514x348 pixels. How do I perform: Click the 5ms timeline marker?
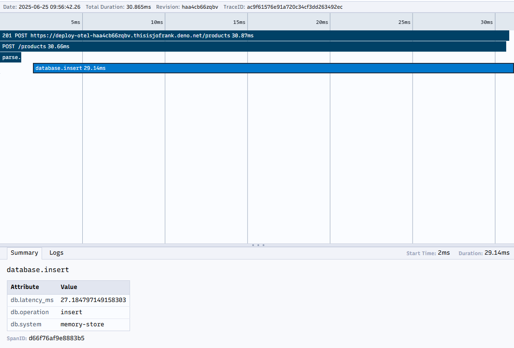(x=75, y=22)
